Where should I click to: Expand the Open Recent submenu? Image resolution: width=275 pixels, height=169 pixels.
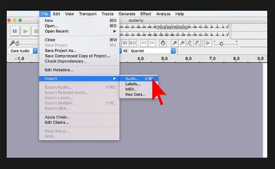click(79, 31)
